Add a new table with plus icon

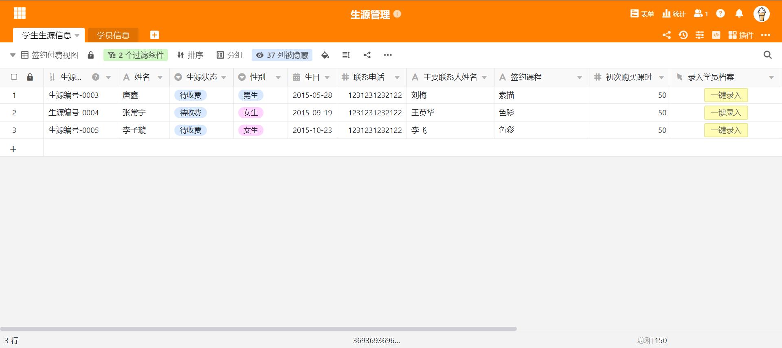[154, 35]
